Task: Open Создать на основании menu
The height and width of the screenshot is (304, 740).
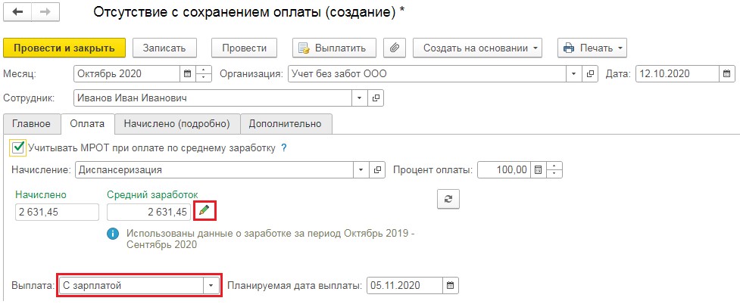Action: [x=478, y=48]
